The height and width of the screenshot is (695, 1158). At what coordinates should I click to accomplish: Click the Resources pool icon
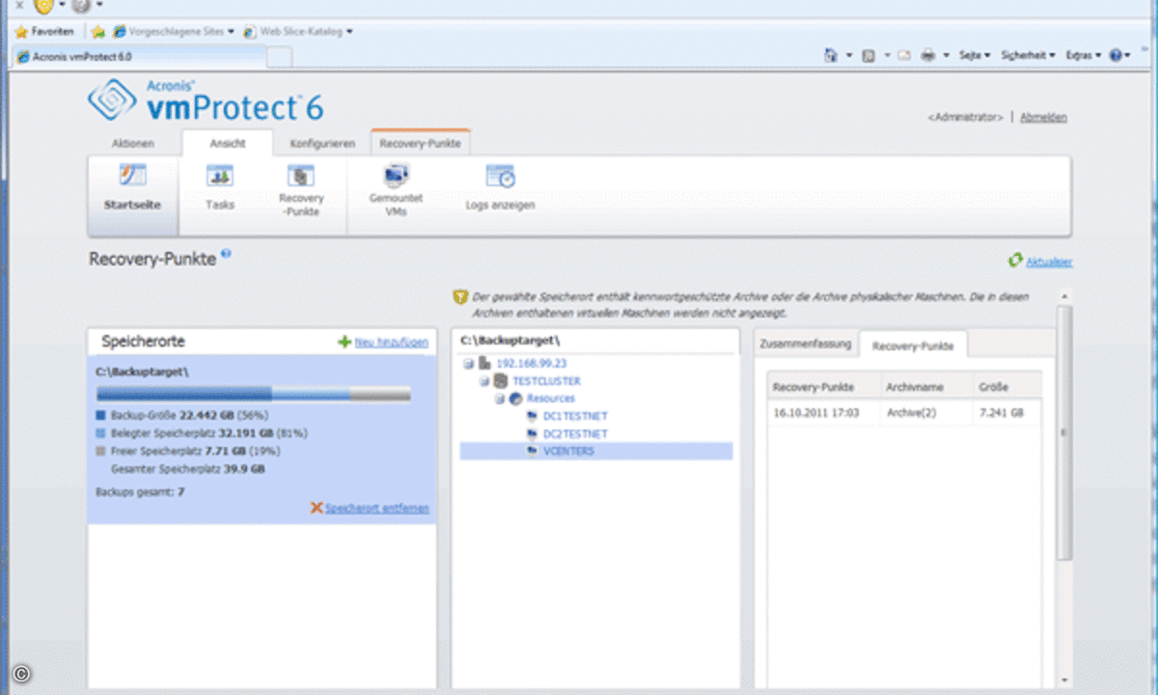tap(516, 399)
